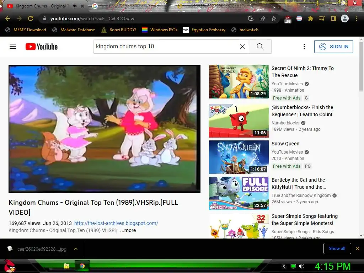Open the extension showing 156 badge
Screen dimensions: 364x273
(288, 19)
